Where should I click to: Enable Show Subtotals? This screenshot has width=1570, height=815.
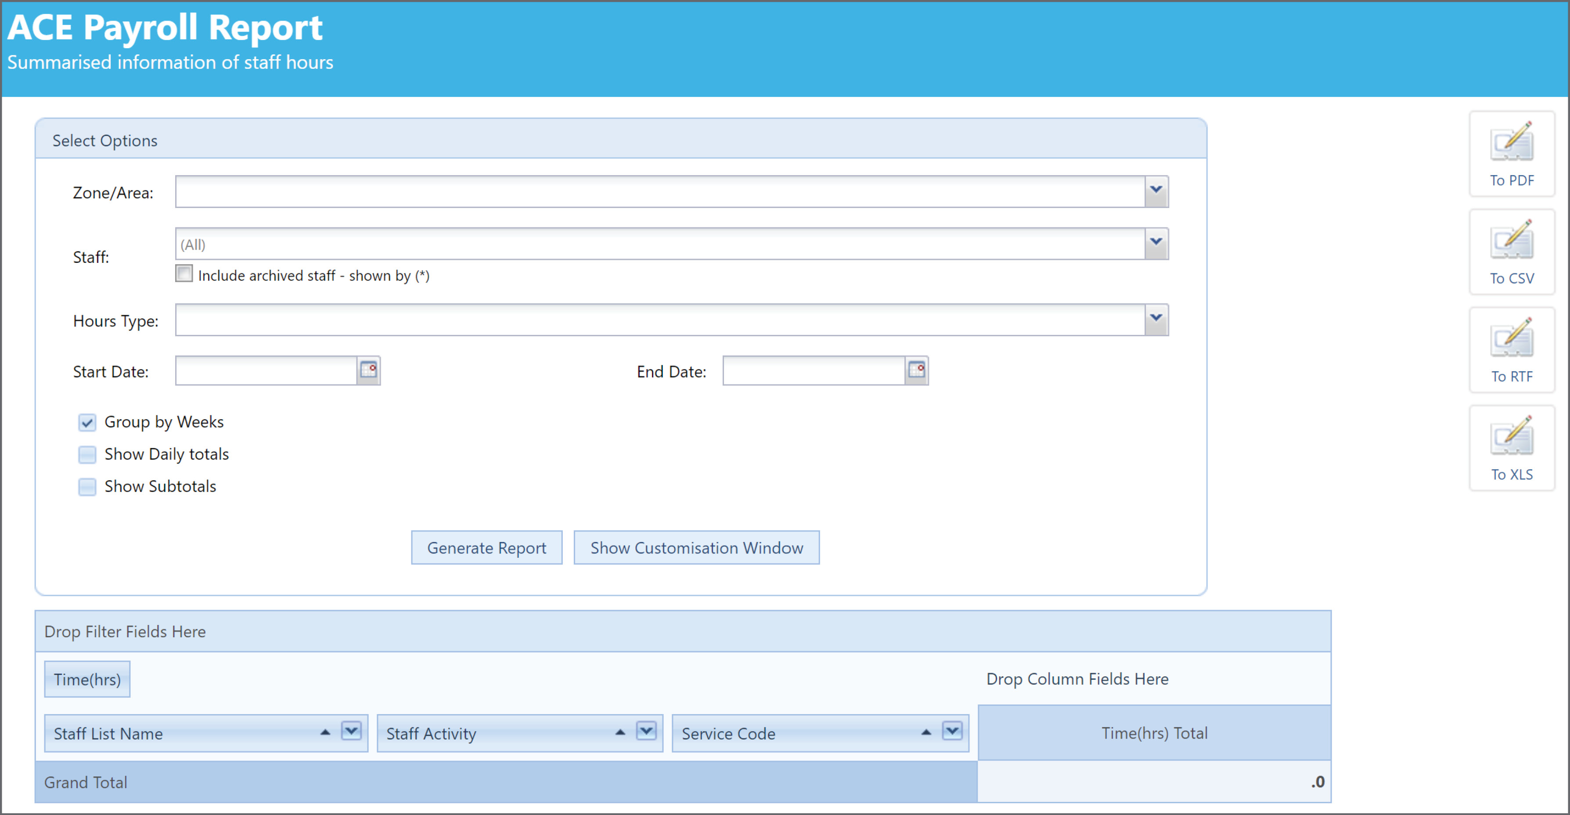point(87,487)
